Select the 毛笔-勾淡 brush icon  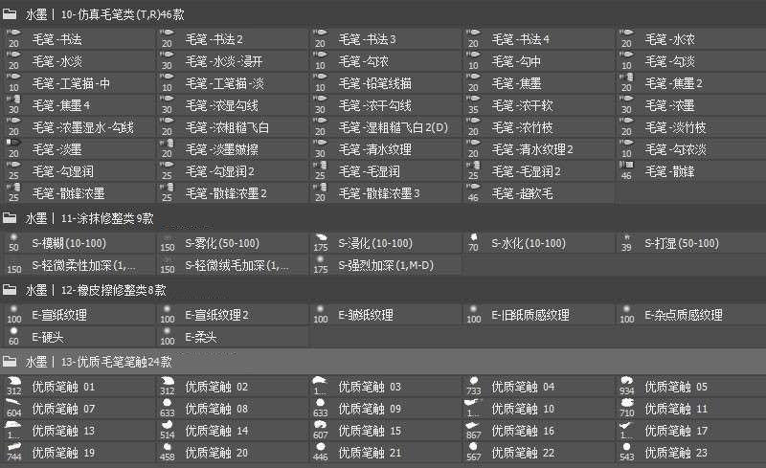coord(627,60)
